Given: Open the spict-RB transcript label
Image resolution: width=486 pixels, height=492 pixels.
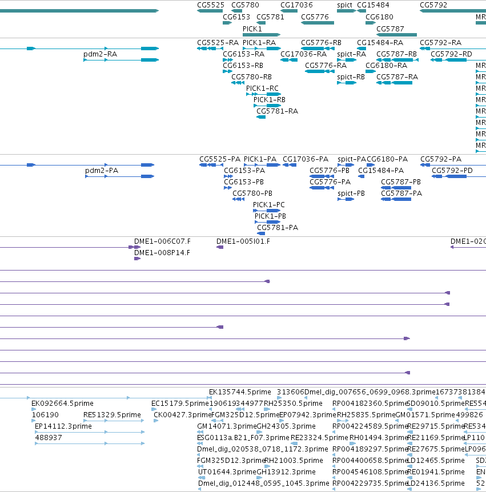Looking at the screenshot, I should pyautogui.click(x=351, y=77).
